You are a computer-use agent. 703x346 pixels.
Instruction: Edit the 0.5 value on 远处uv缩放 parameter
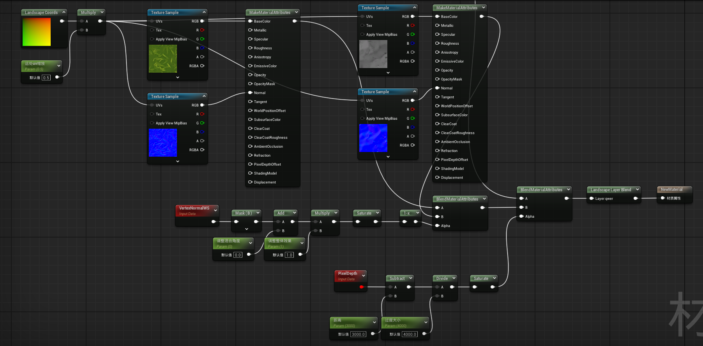coord(46,78)
